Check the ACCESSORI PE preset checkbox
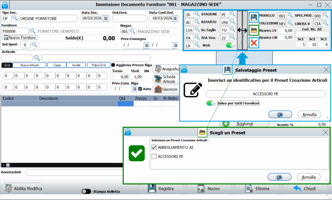This screenshot has width=332, height=200. click(154, 156)
